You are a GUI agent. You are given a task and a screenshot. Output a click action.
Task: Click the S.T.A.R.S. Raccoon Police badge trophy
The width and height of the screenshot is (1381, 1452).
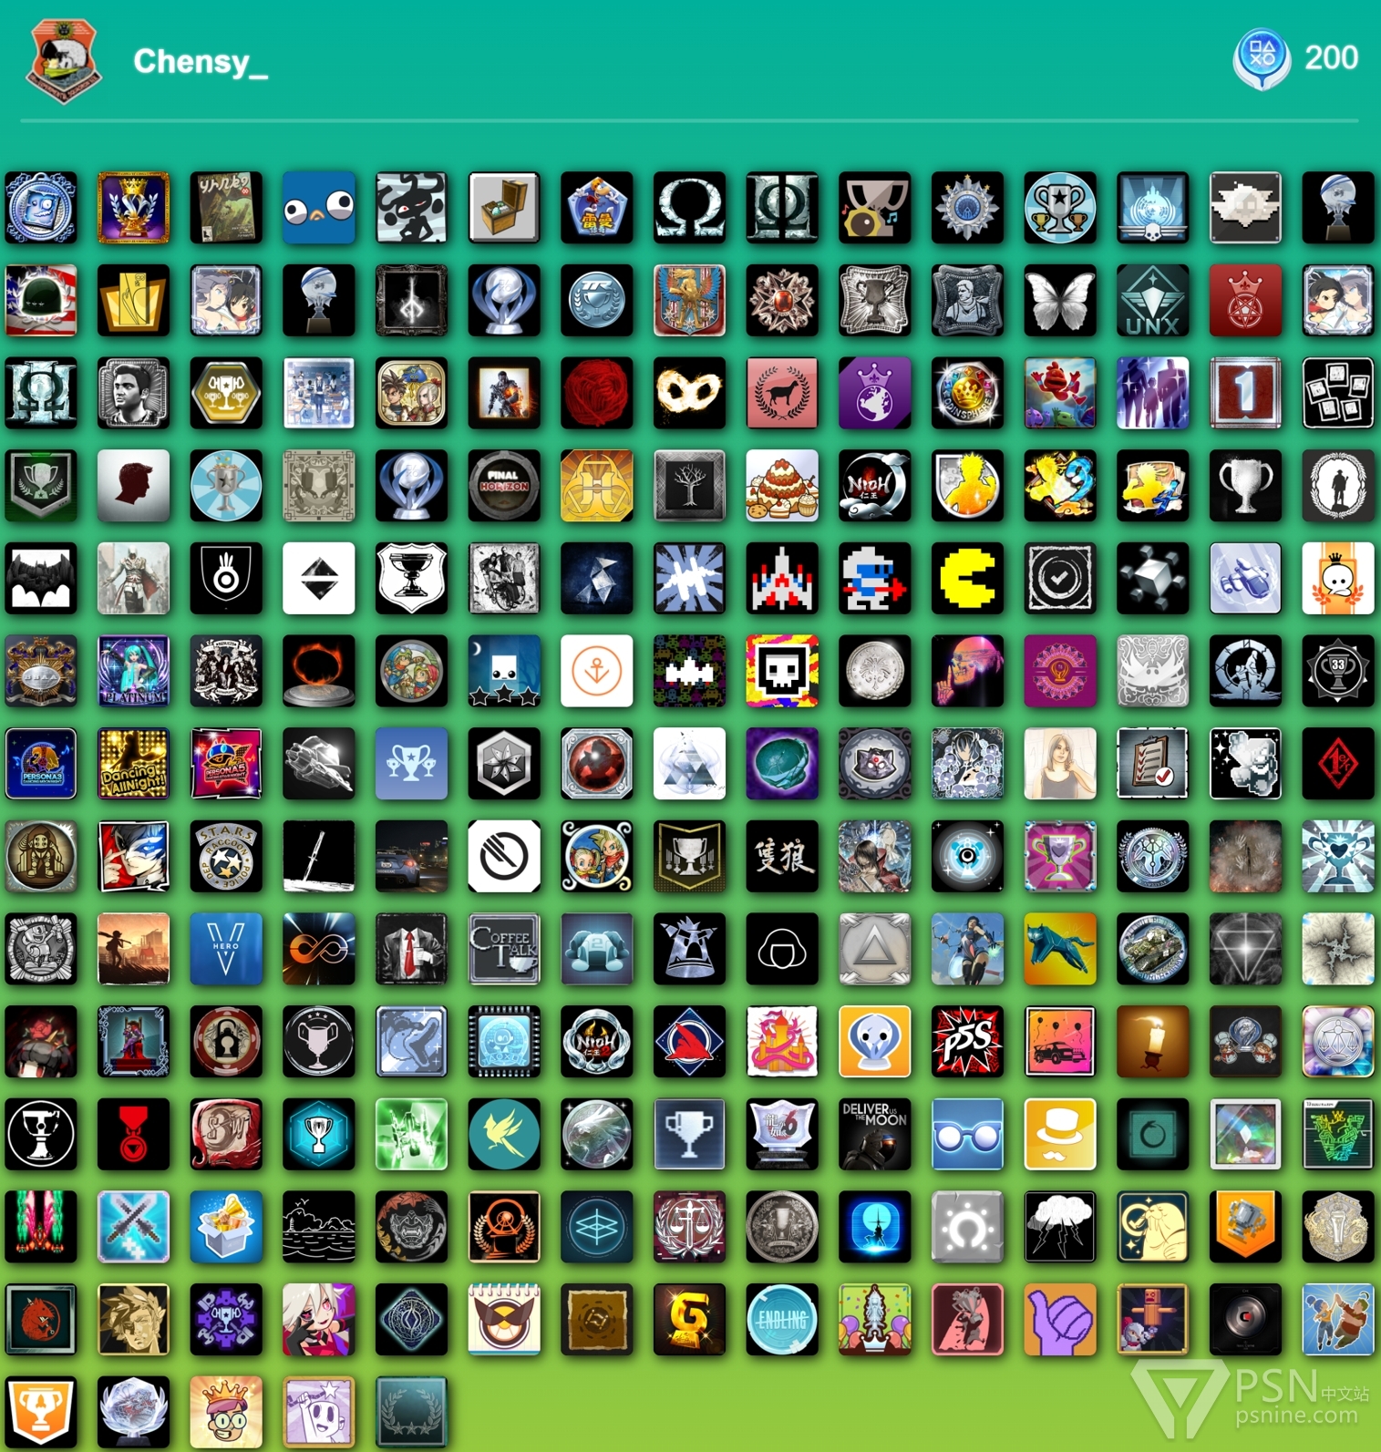(226, 856)
